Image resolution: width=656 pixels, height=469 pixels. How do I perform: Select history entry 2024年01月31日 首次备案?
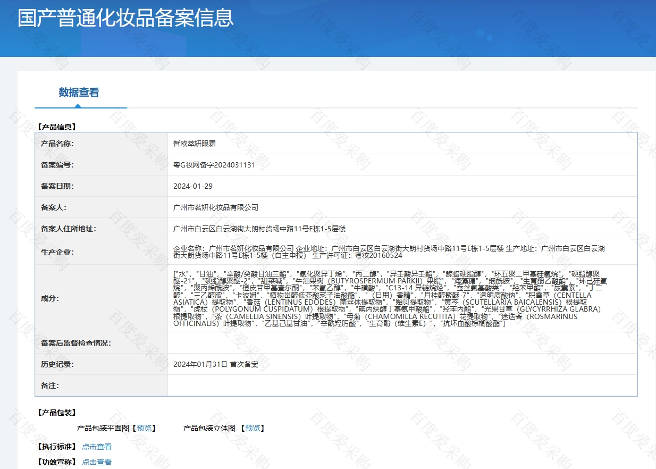tap(216, 364)
